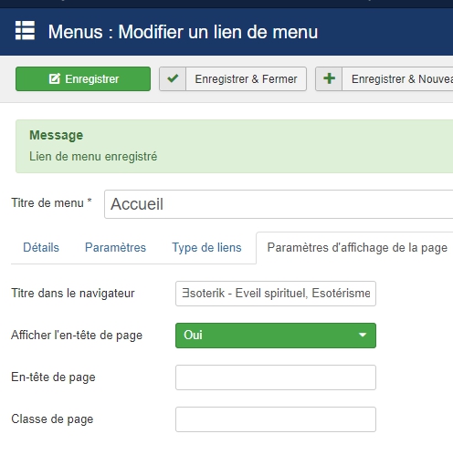Click the Enregistrer green button

coord(83,79)
